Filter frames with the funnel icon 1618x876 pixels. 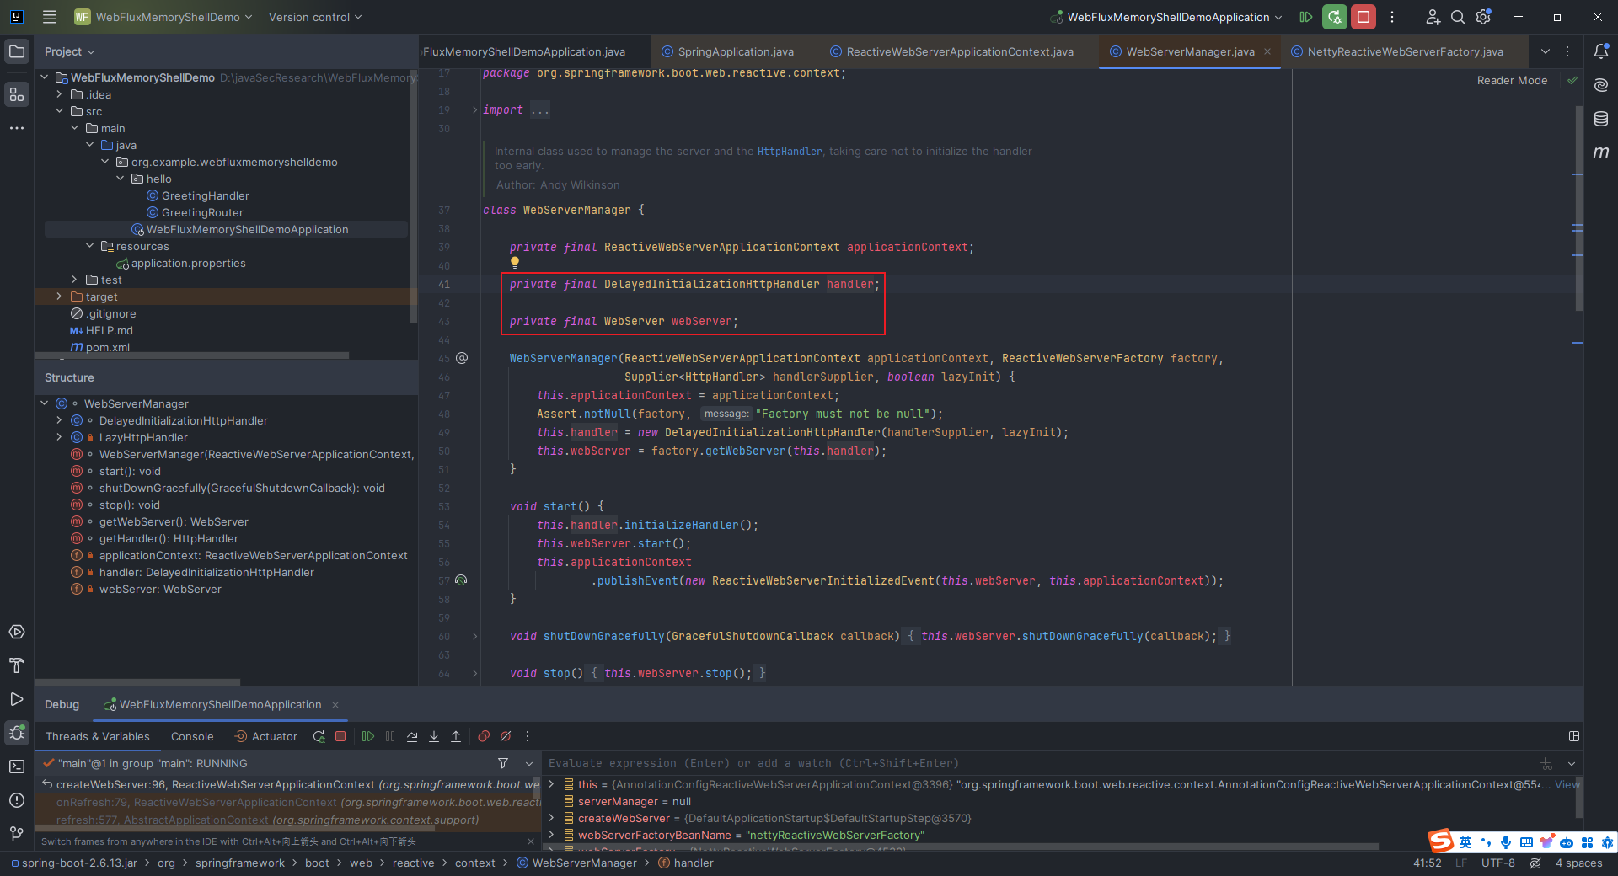(503, 763)
